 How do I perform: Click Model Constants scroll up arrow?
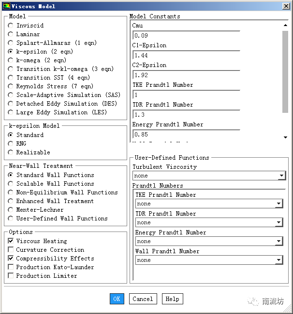pos(285,25)
